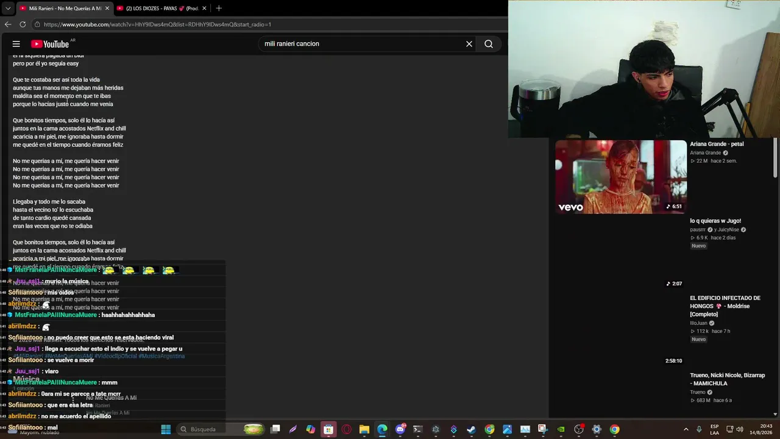Switch to Microsoft Edge on the taskbar
780x439 pixels.
tap(382, 429)
